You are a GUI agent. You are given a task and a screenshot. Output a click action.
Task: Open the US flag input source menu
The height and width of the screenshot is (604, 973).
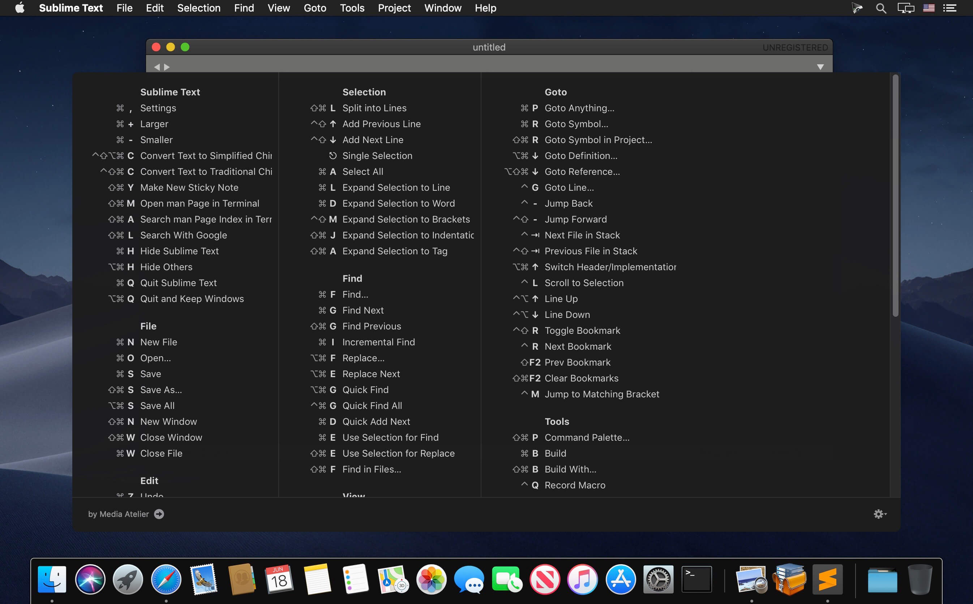pos(928,8)
